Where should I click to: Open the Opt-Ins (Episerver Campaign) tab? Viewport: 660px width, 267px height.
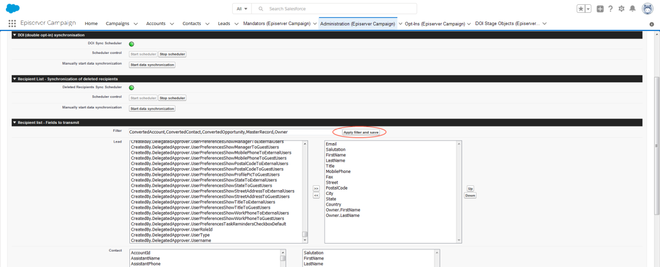434,23
